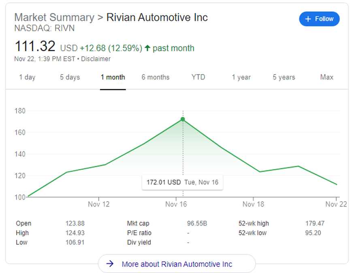
Task: Click the Rivian Automotive Inc title
Action: (157, 17)
